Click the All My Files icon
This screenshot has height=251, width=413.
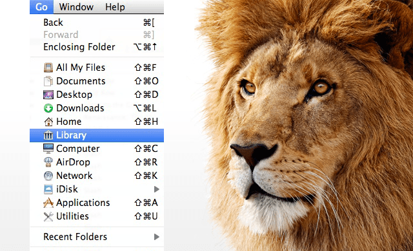[48, 68]
